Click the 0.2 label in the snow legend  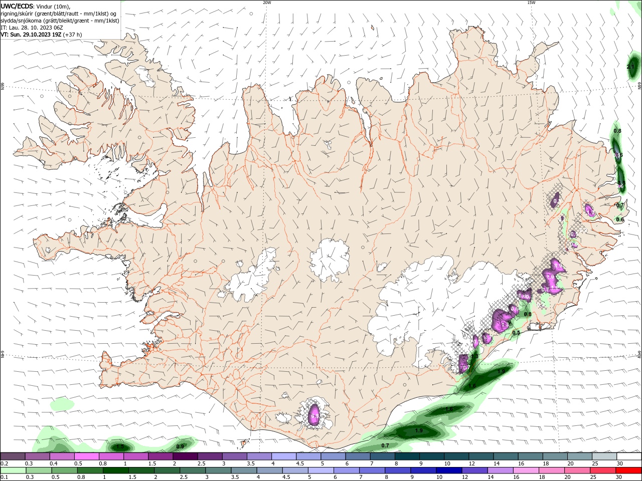point(4,463)
